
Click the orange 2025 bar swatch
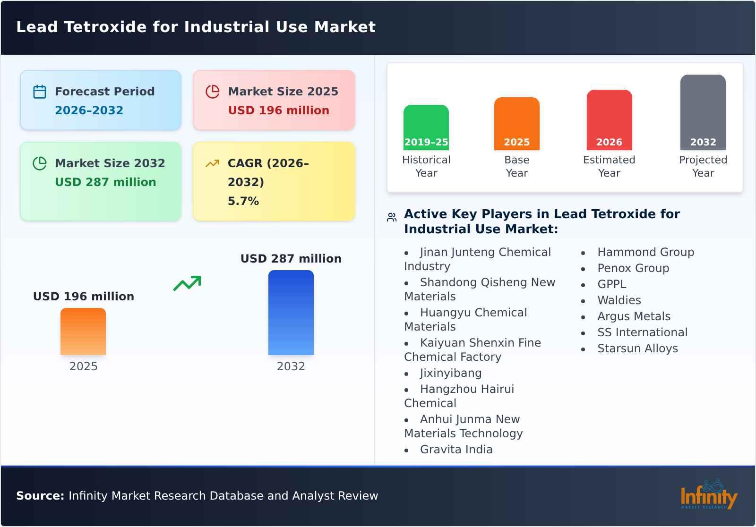tap(83, 331)
